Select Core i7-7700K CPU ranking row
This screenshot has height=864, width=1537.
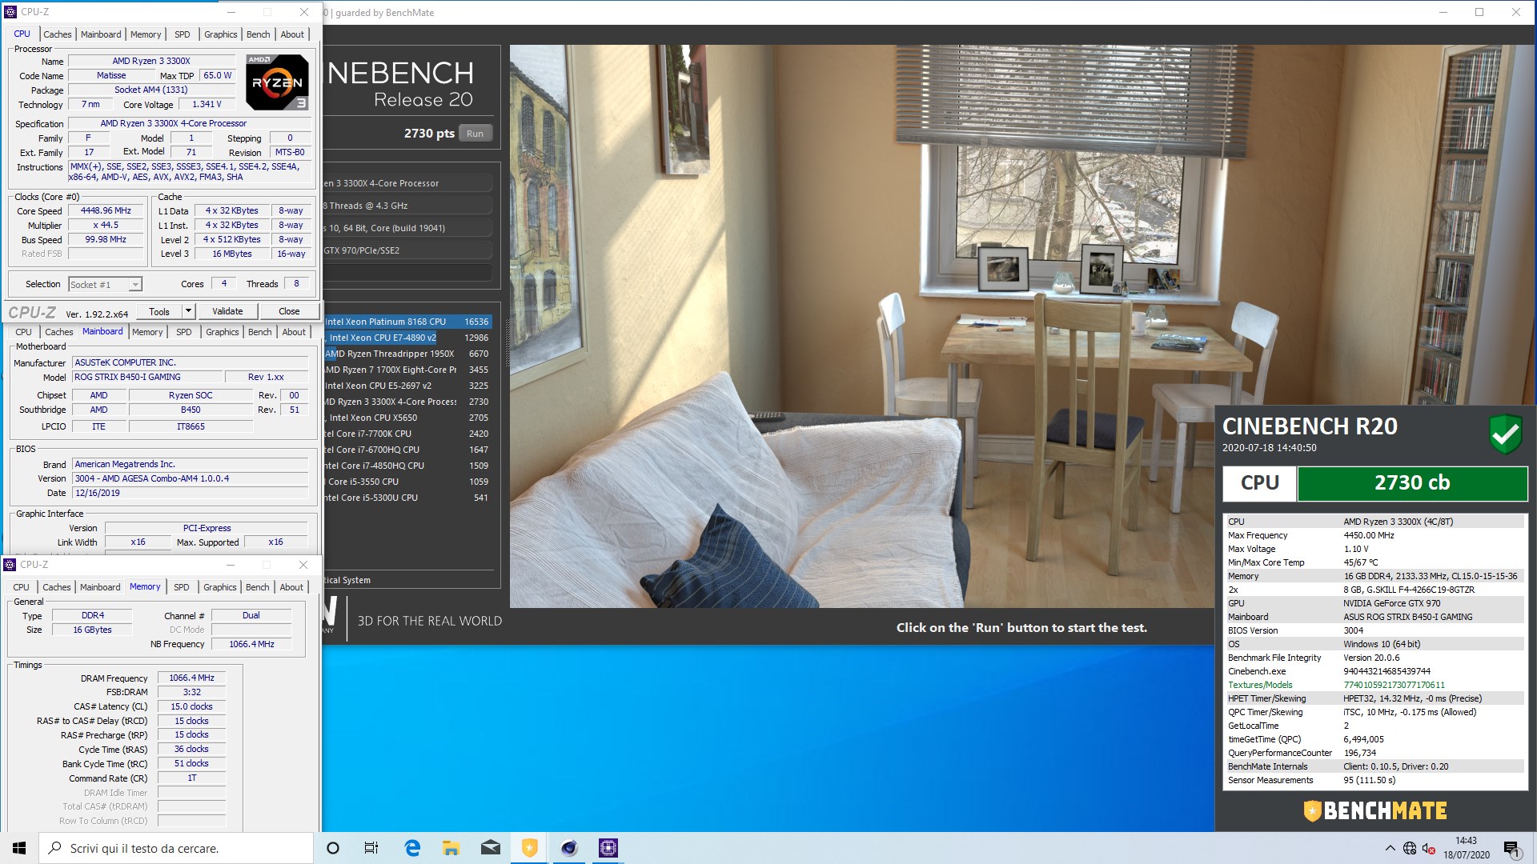pos(407,434)
